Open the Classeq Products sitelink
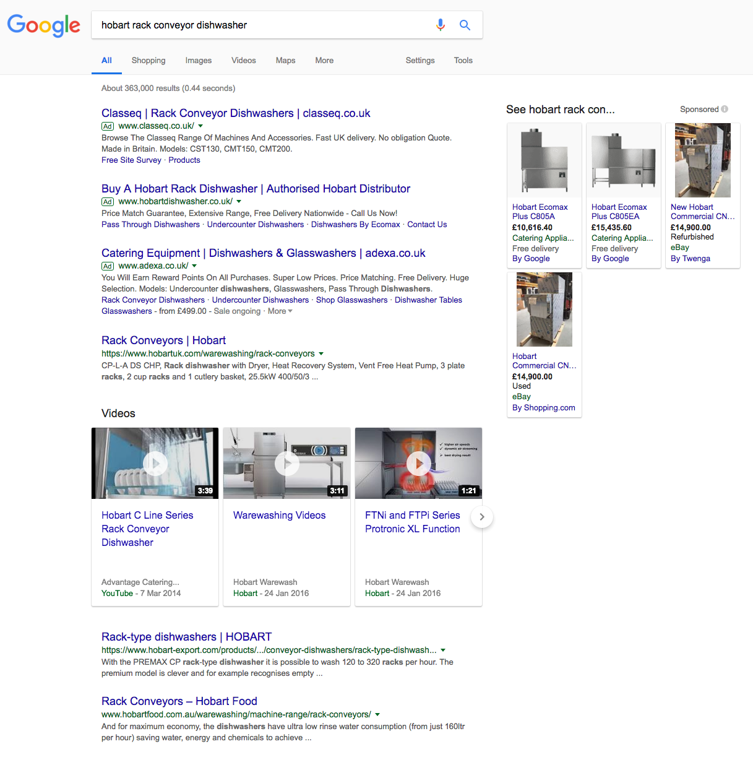Screen dimensions: 753x757 pyautogui.click(x=184, y=160)
